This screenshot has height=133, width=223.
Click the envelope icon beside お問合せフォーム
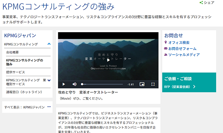[165, 48]
